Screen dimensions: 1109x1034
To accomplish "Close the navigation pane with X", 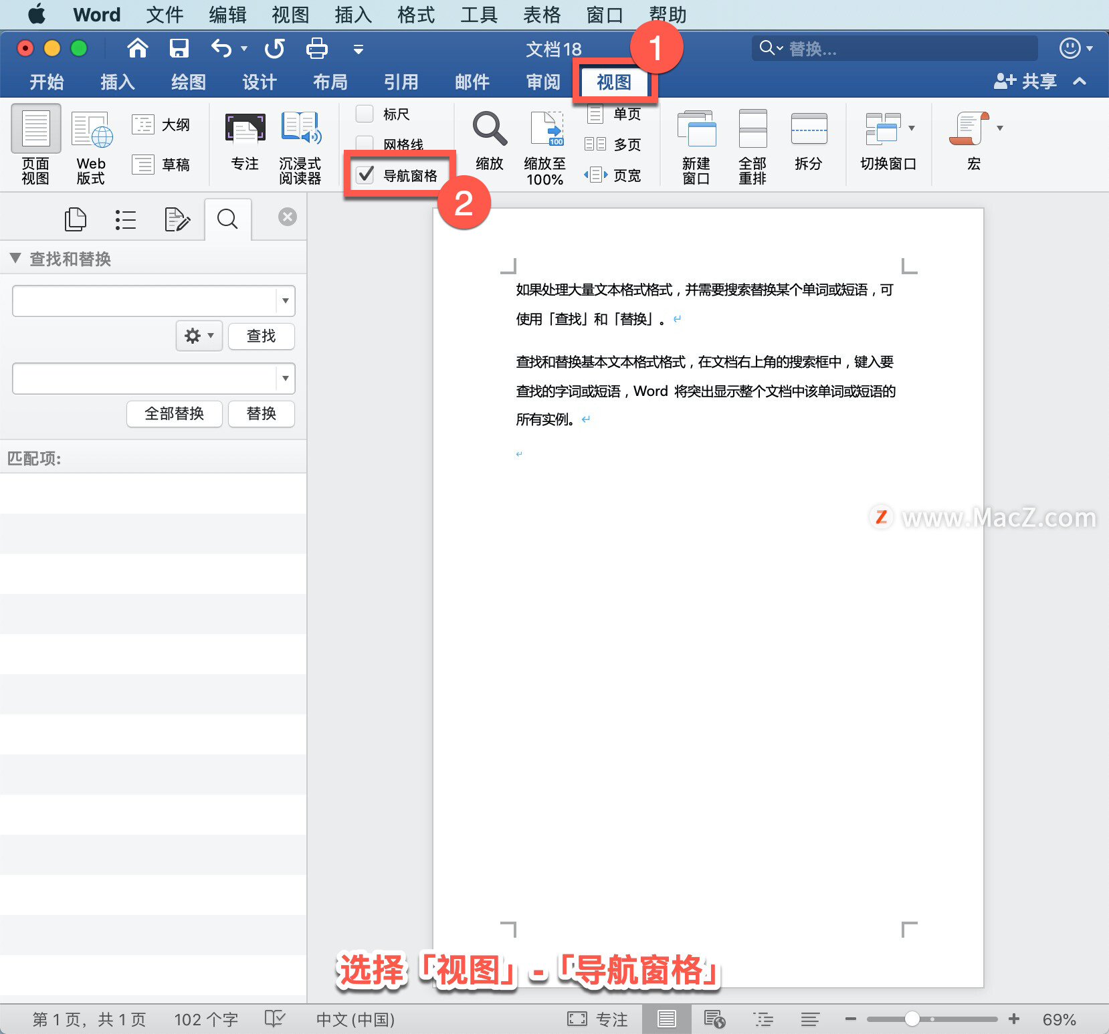I will tap(288, 217).
